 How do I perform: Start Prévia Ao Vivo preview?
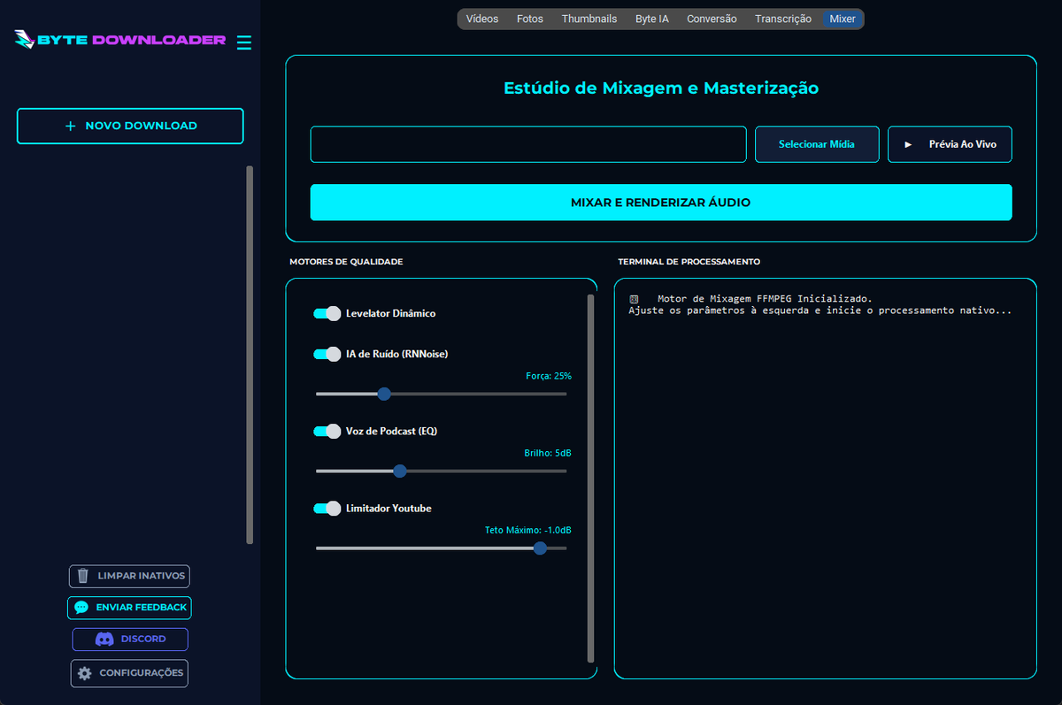[950, 144]
